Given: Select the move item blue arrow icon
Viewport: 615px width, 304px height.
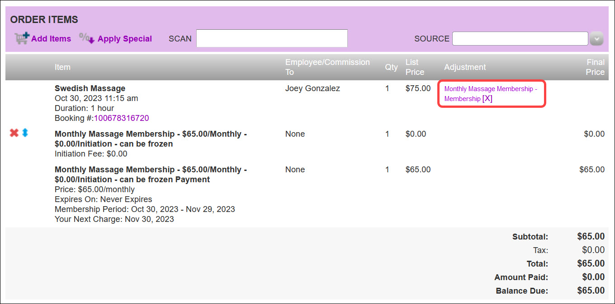Looking at the screenshot, I should (25, 133).
